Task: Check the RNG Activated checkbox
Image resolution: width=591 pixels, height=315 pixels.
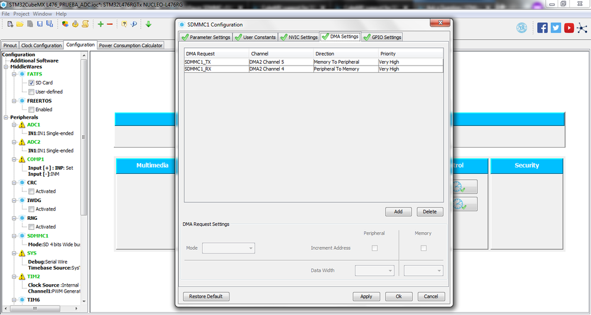Action: [x=31, y=226]
